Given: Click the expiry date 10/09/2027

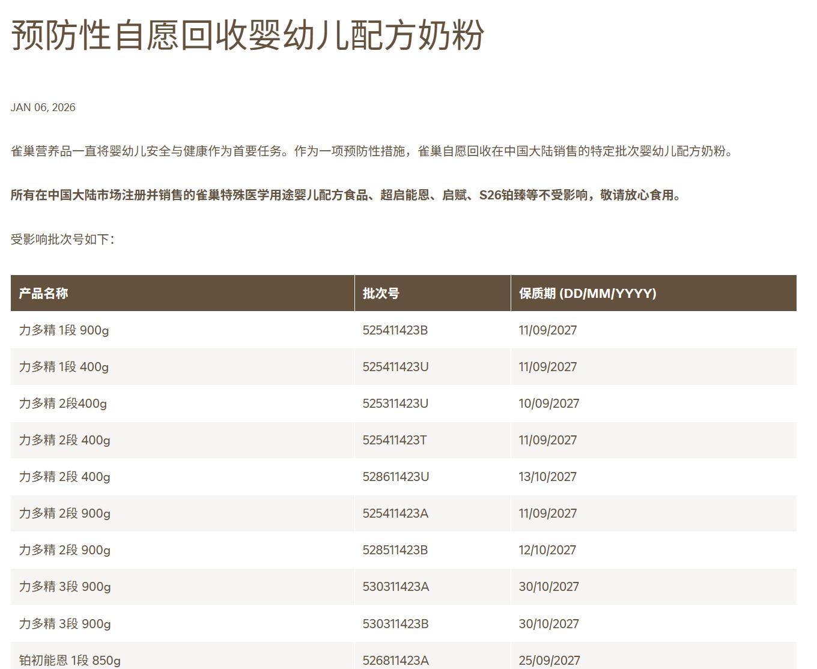Looking at the screenshot, I should (548, 404).
